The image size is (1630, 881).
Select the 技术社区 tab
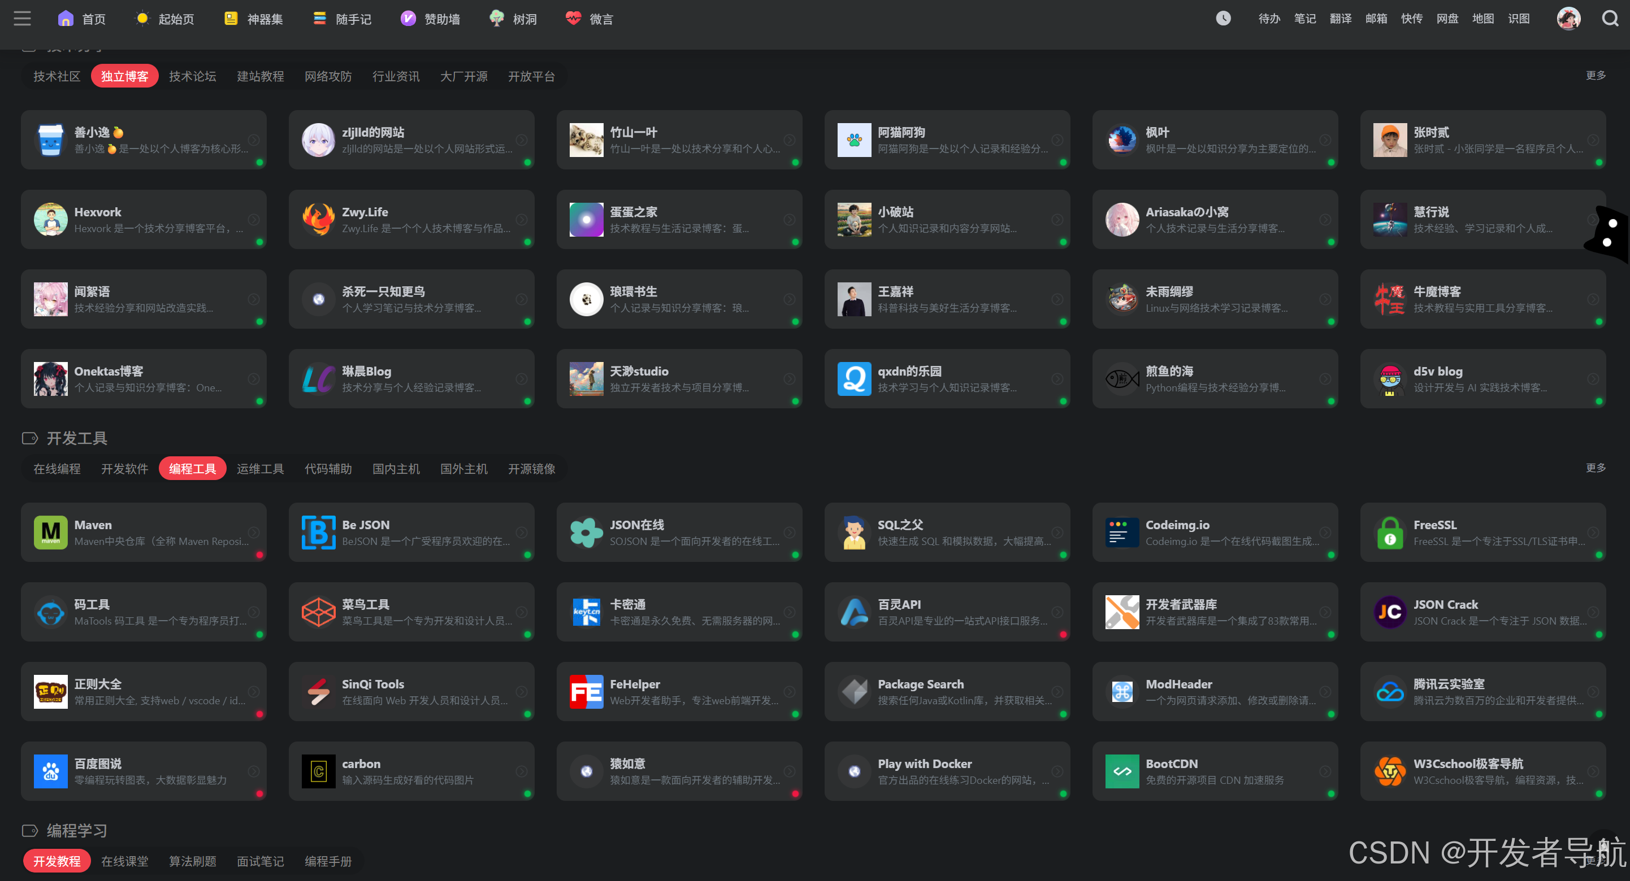tap(57, 77)
